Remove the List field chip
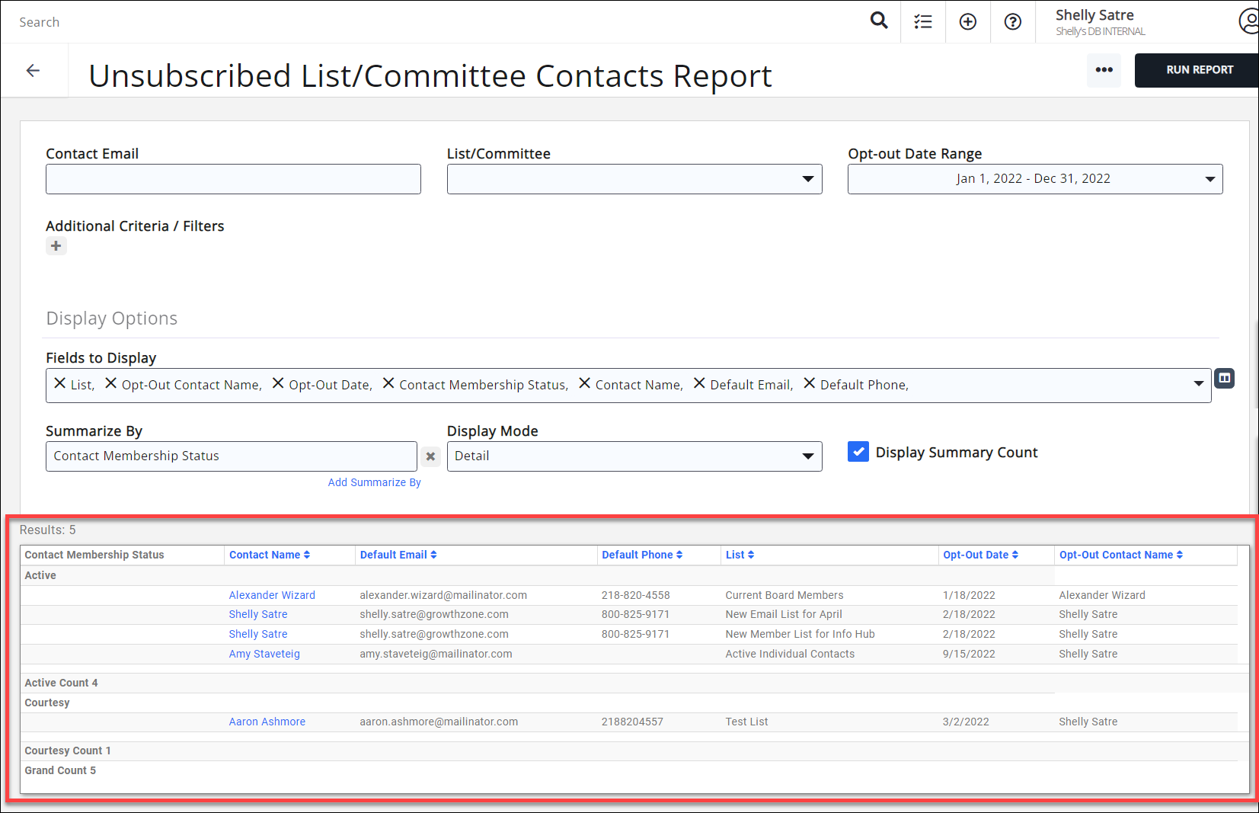The image size is (1259, 813). coord(59,383)
